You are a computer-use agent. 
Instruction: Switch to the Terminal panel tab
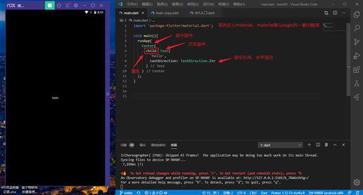(174, 145)
